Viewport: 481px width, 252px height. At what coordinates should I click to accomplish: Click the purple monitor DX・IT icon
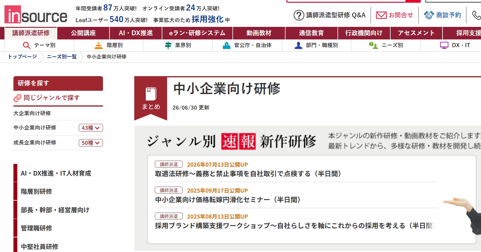click(x=444, y=45)
